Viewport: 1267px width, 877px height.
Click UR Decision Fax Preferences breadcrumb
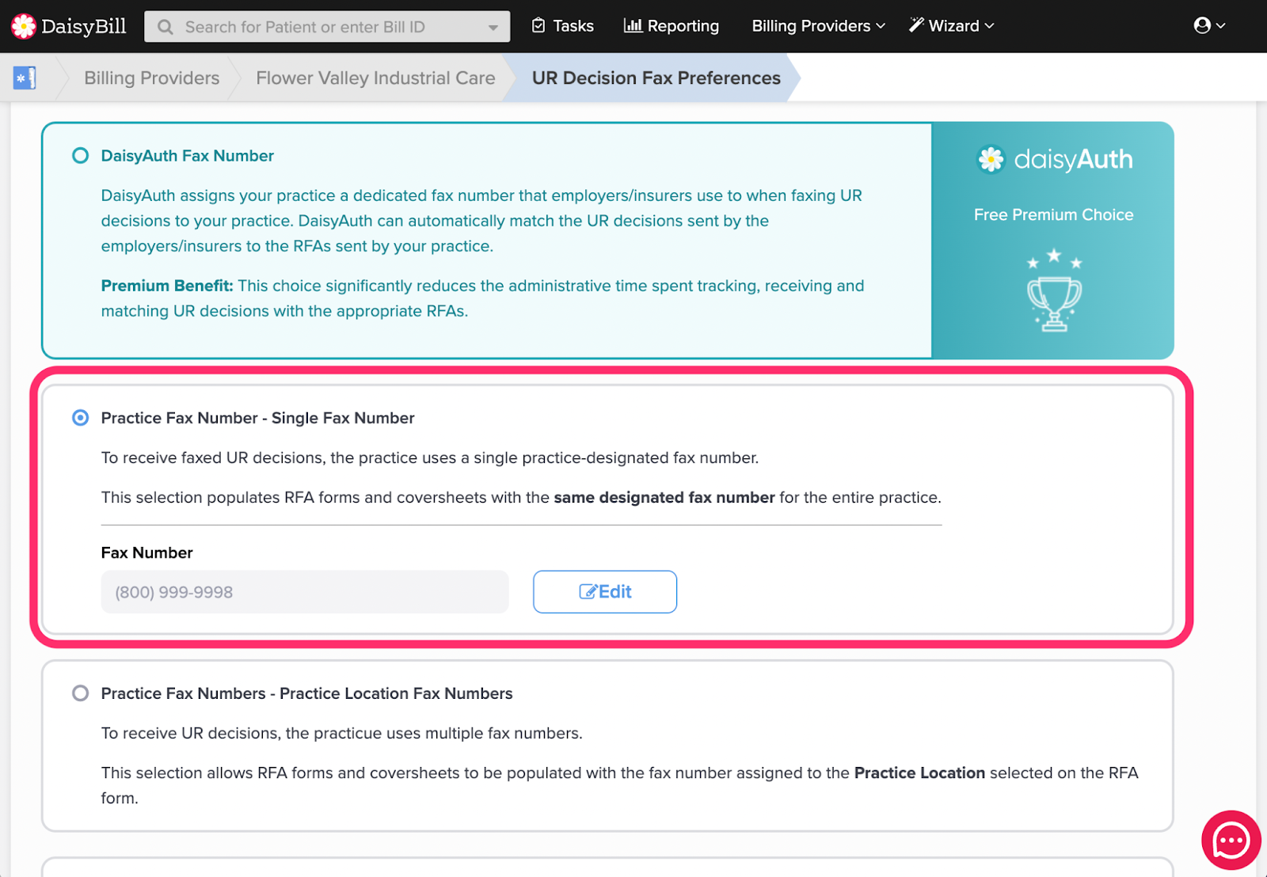click(656, 78)
